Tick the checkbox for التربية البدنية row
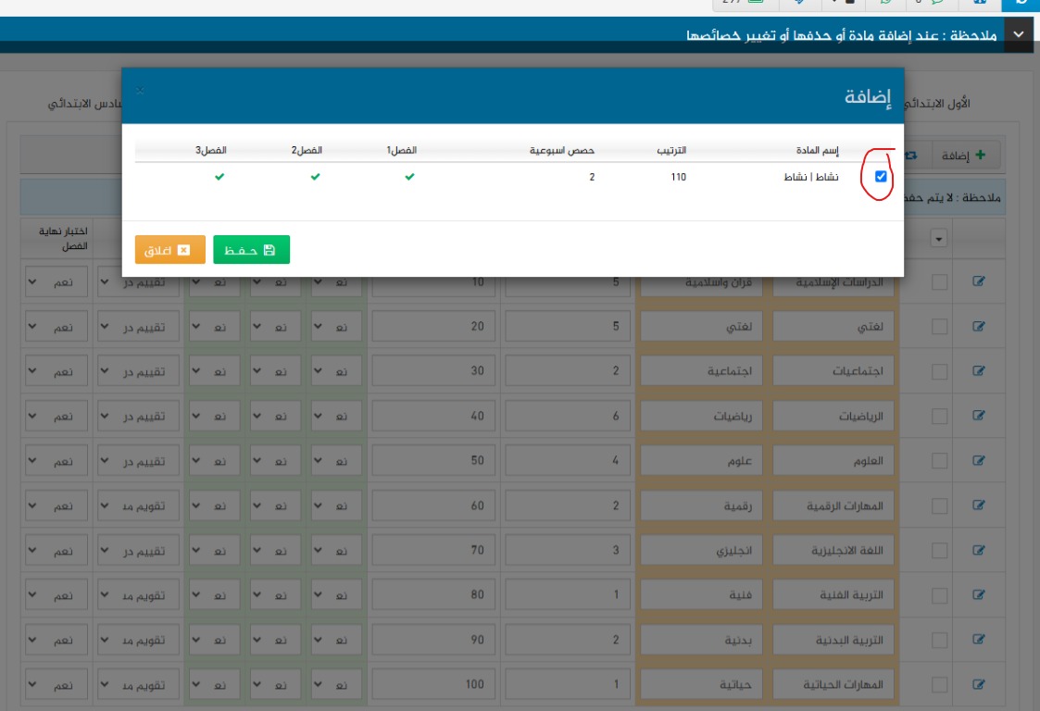 (x=939, y=640)
